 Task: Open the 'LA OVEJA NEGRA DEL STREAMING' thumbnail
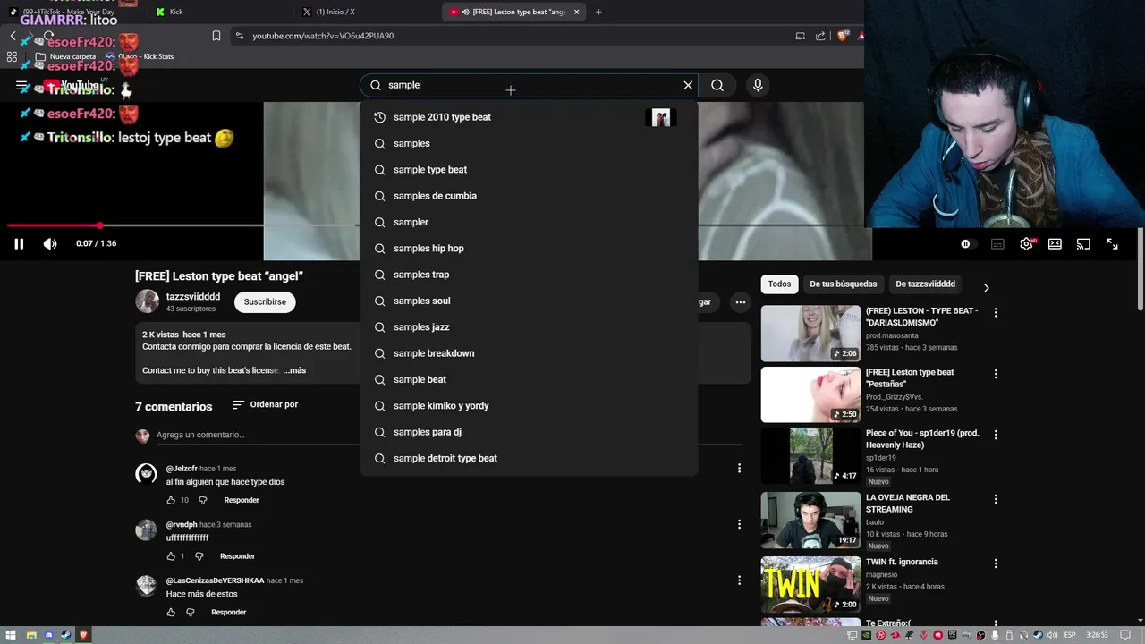pyautogui.click(x=810, y=520)
